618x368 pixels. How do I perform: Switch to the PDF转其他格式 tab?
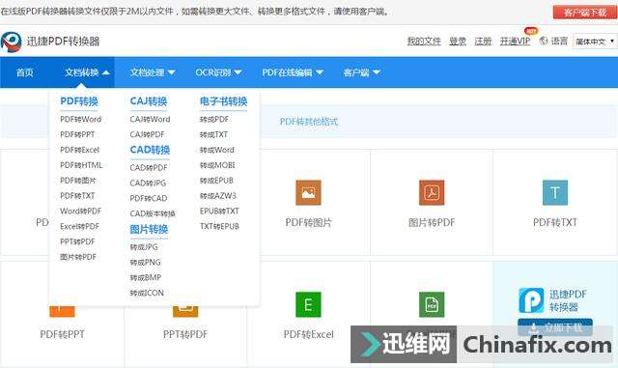309,122
